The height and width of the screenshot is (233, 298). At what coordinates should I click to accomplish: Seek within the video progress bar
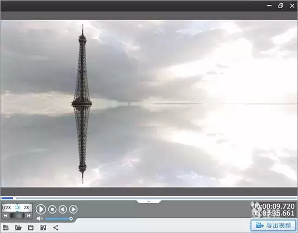pos(149,198)
